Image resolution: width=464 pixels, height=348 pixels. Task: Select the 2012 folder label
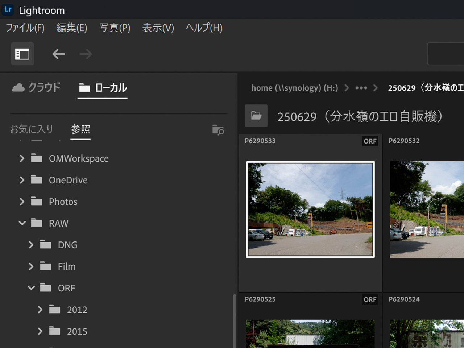coord(77,310)
